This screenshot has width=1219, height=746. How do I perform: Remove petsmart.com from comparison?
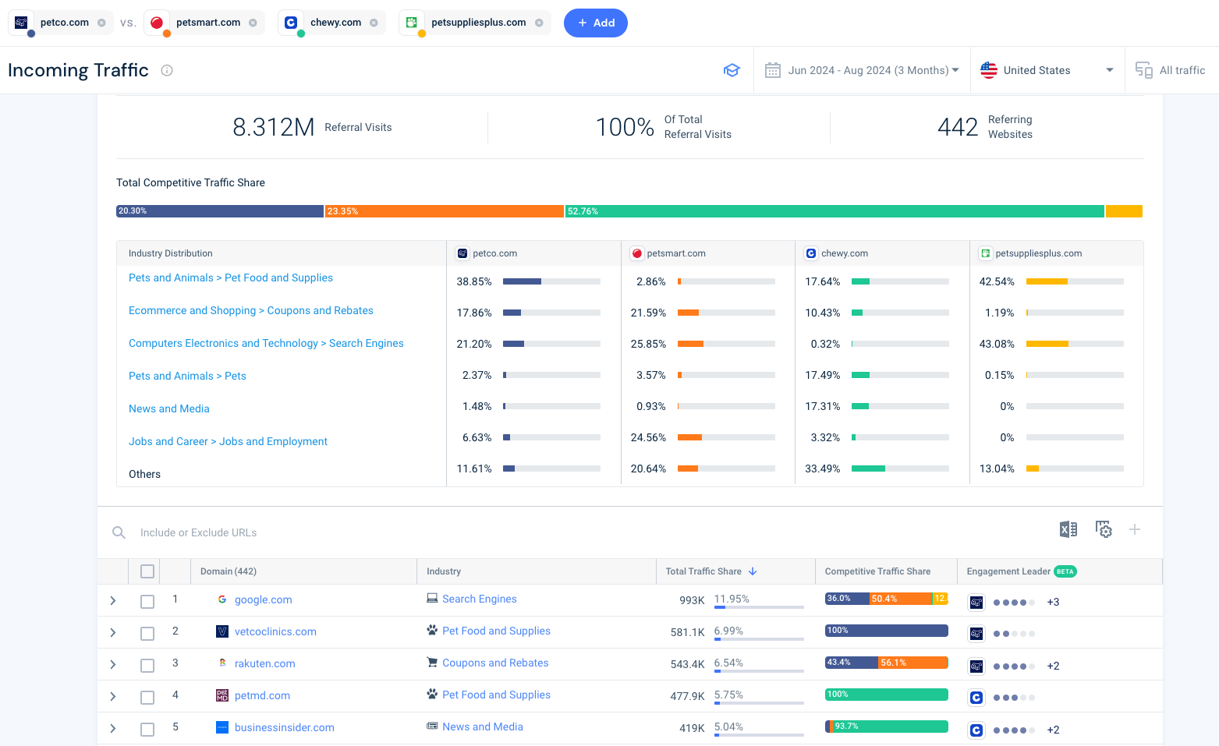click(x=253, y=23)
